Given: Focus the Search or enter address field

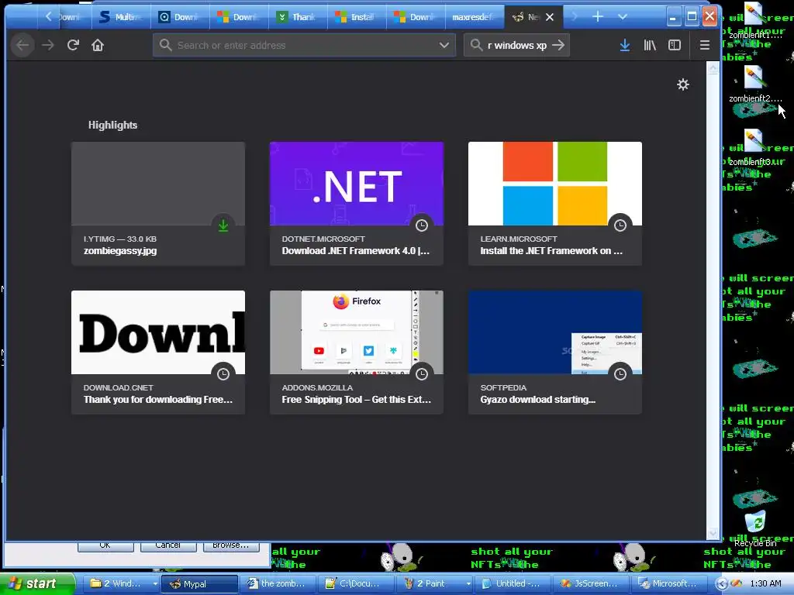Looking at the screenshot, I should tap(304, 45).
